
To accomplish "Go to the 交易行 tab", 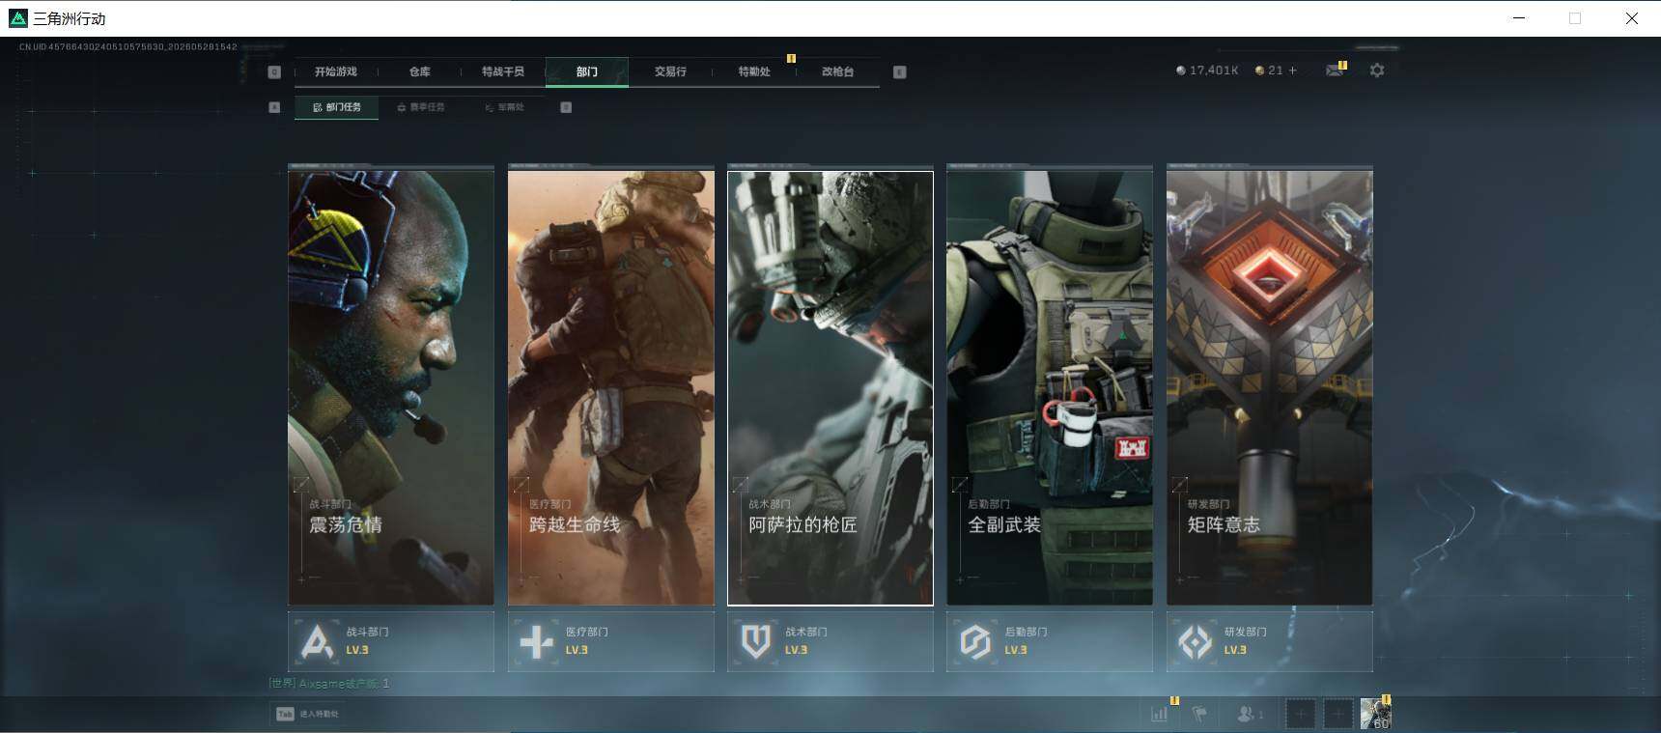I will 670,71.
